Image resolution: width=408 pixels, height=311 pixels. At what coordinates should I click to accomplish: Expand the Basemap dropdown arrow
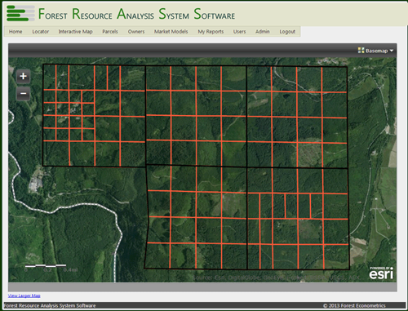point(392,51)
